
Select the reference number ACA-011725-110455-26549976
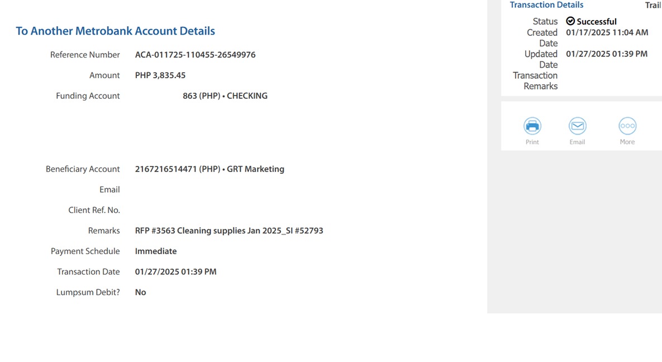[x=195, y=55]
